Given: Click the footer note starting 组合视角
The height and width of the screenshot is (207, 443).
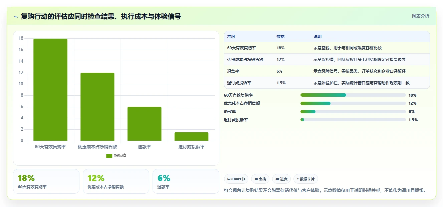Looking at the screenshot, I should [325, 191].
